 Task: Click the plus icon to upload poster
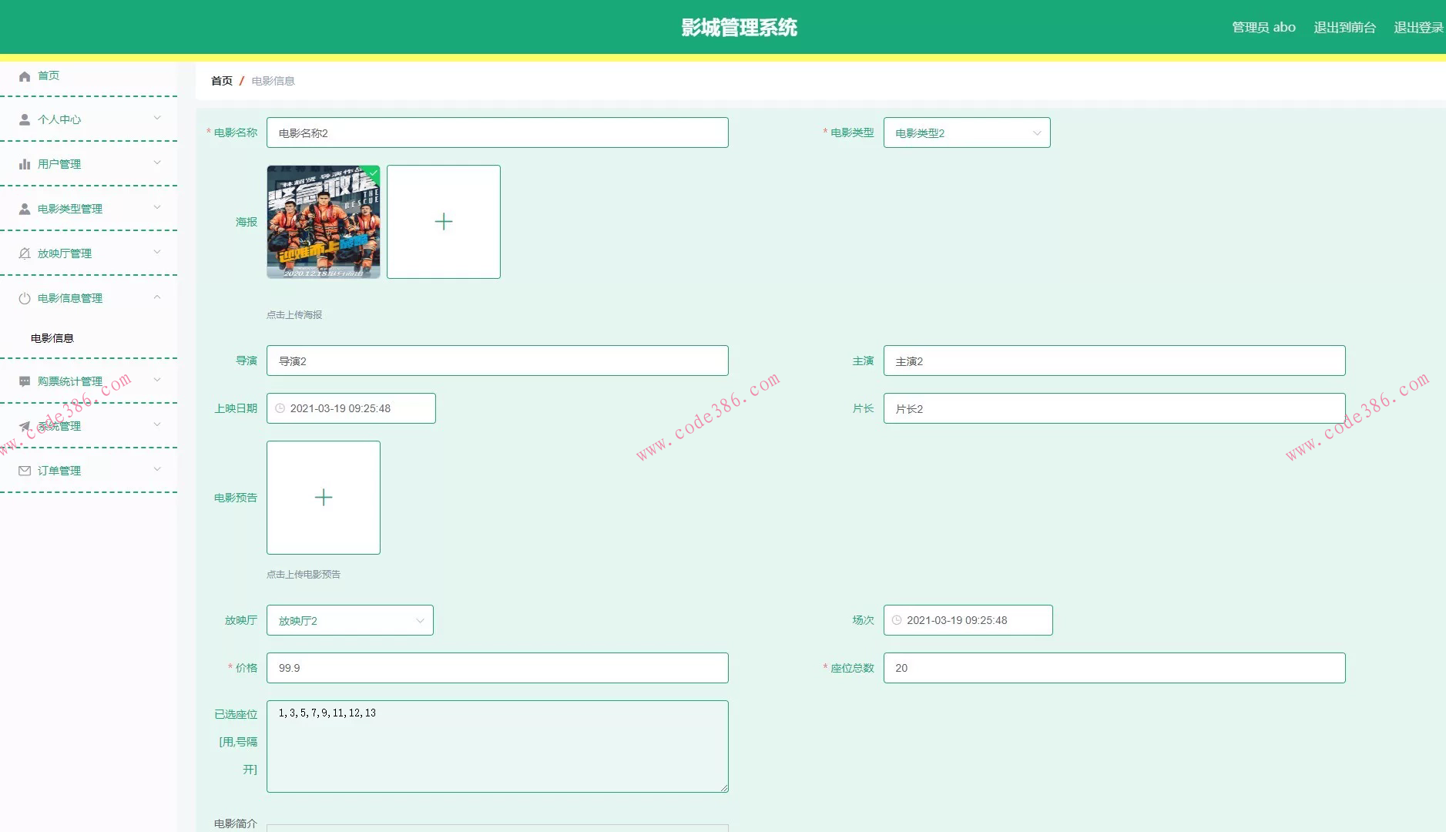click(444, 222)
